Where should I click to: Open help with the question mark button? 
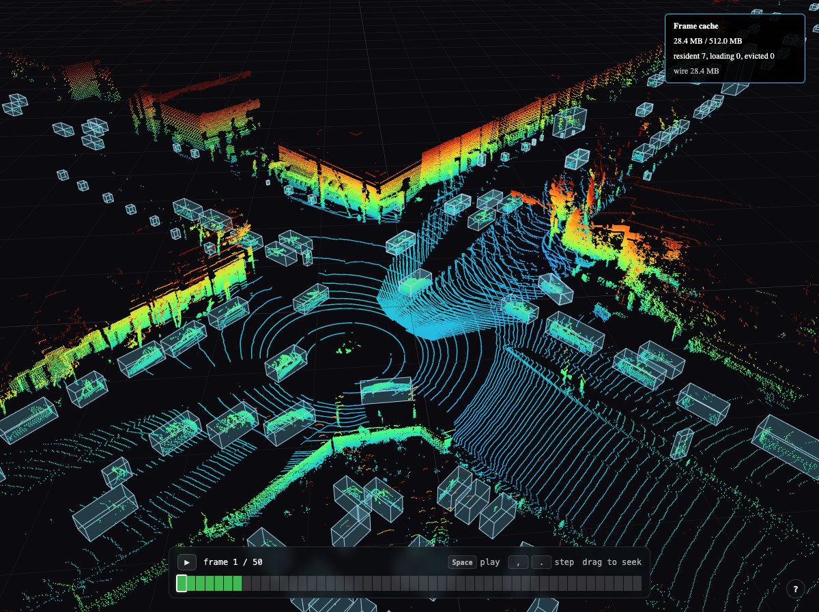point(796,589)
